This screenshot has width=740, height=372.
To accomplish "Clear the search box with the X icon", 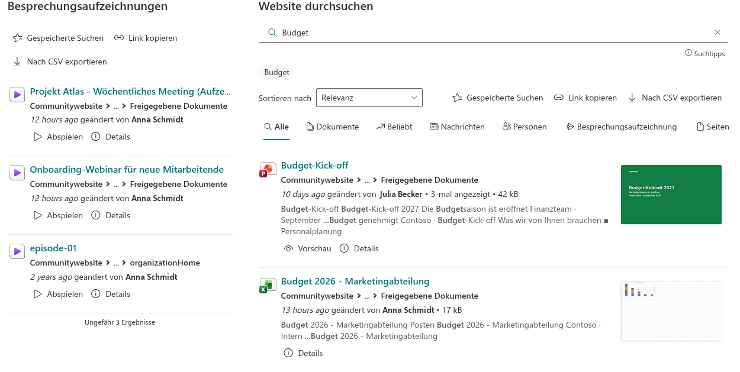I will click(718, 33).
